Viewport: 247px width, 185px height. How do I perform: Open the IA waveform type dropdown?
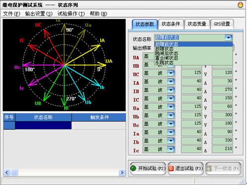coord(171,81)
